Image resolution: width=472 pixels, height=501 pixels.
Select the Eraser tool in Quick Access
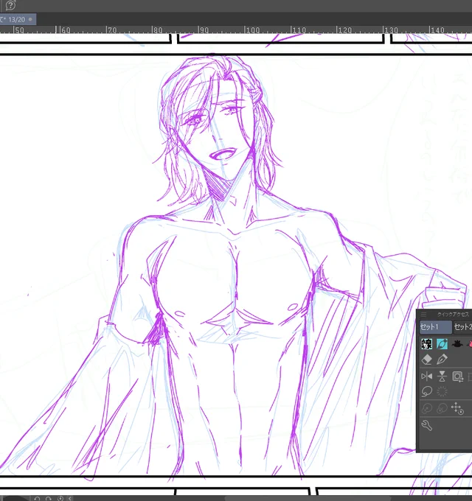[x=426, y=360]
